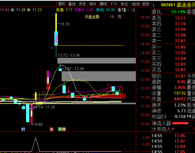The width and height of the screenshot is (195, 153).
Task: Click the 大宗流入 label
Action: (162, 129)
